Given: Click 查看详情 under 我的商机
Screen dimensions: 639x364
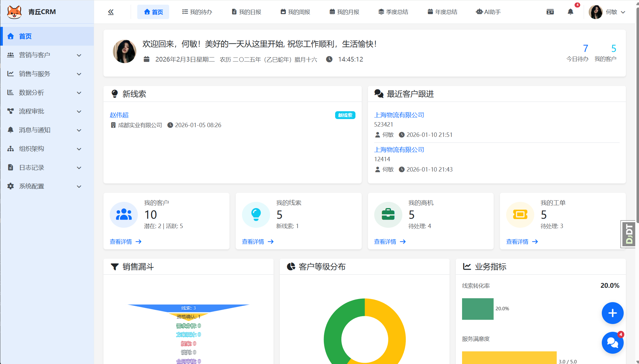Looking at the screenshot, I should 385,242.
